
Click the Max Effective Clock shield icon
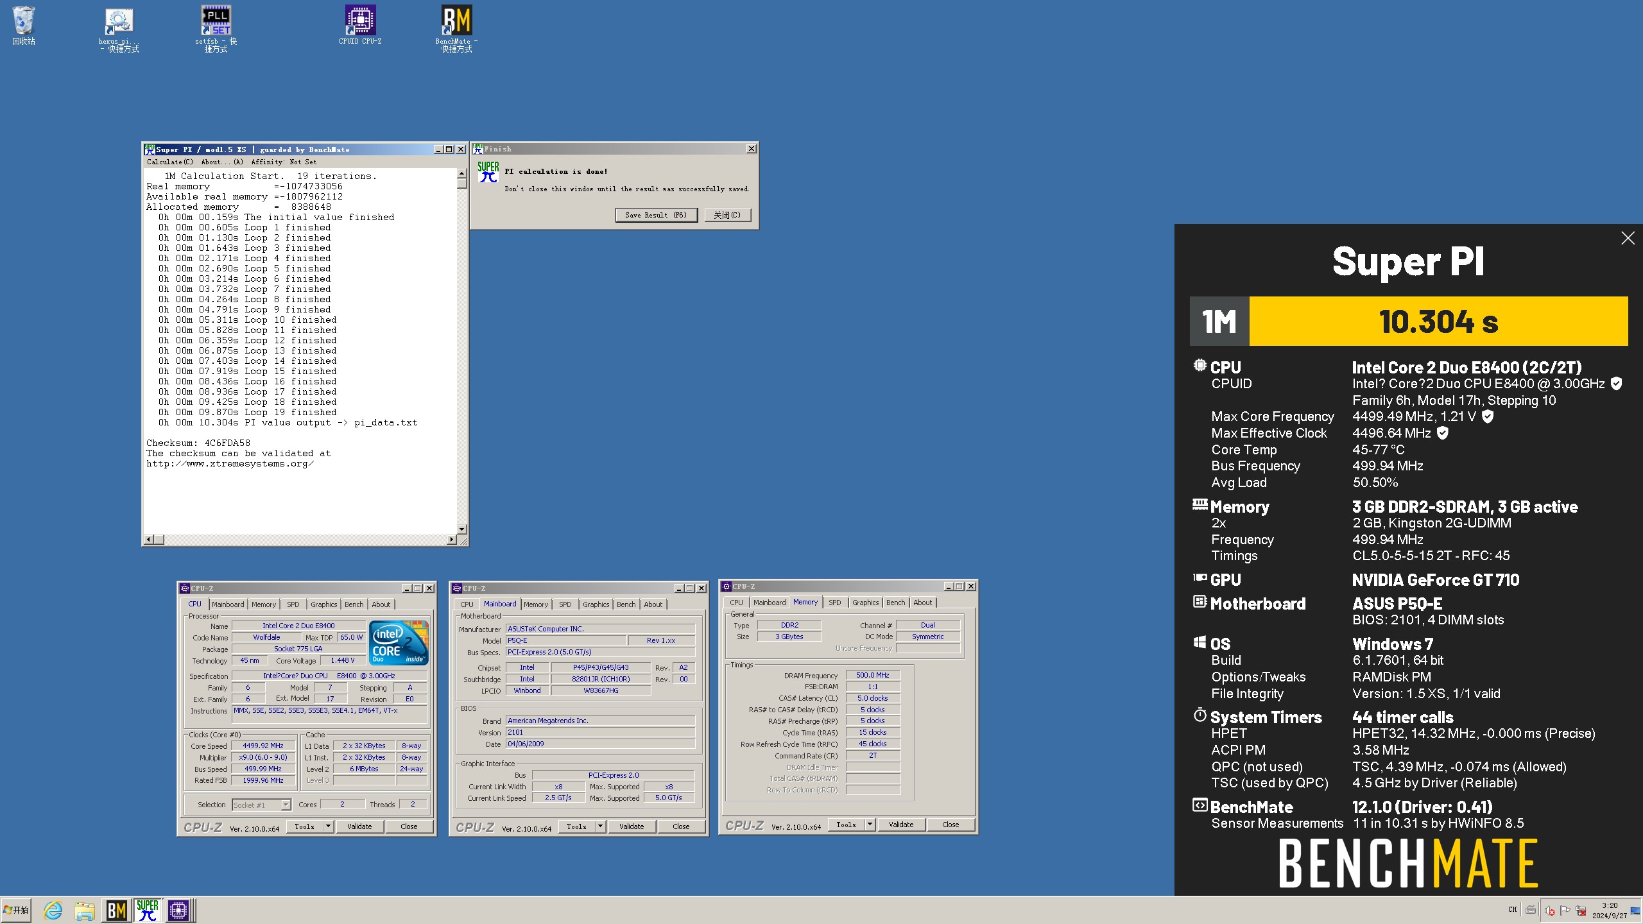pyautogui.click(x=1443, y=433)
